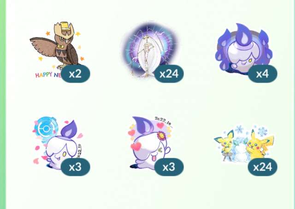Screen dimensions: 295x209
Task: Click the large purple flame on PokéStop Litwick
Action: click(70, 130)
